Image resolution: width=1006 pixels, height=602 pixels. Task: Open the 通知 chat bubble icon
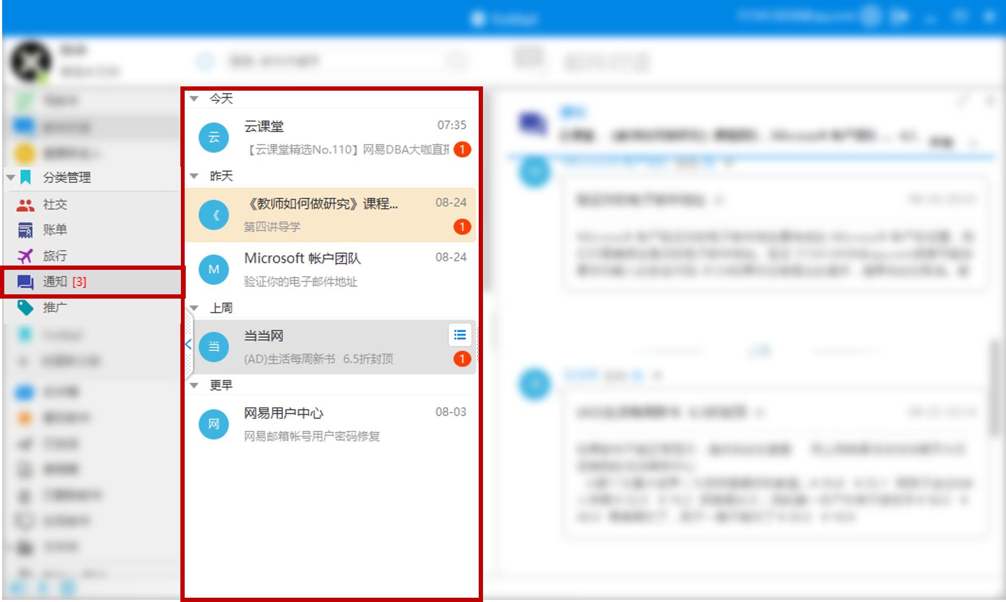tap(25, 282)
